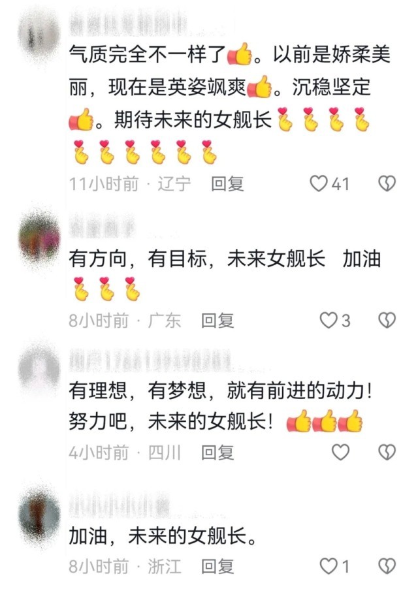Dislike the Sichuan comment via broken heart

click(x=387, y=452)
